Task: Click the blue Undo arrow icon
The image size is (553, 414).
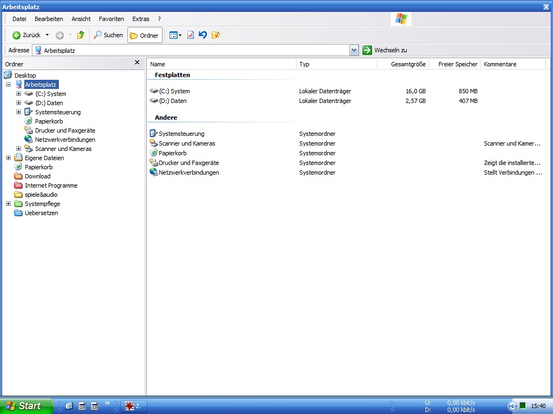Action: point(203,35)
